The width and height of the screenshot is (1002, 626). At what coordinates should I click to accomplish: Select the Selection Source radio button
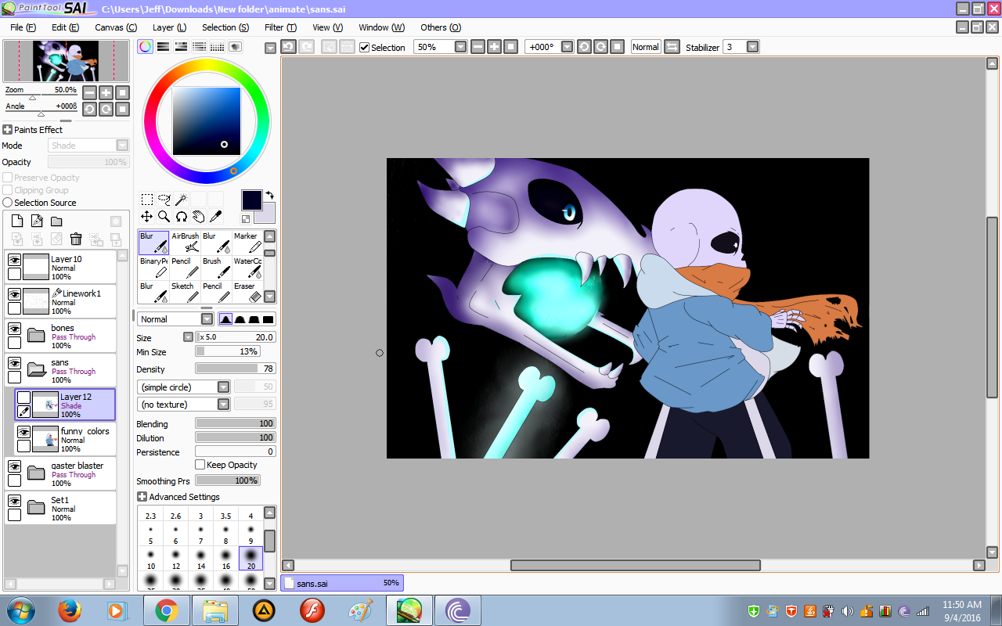(8, 203)
